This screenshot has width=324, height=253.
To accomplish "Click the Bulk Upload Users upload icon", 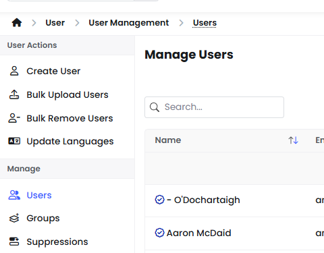I will pos(14,94).
